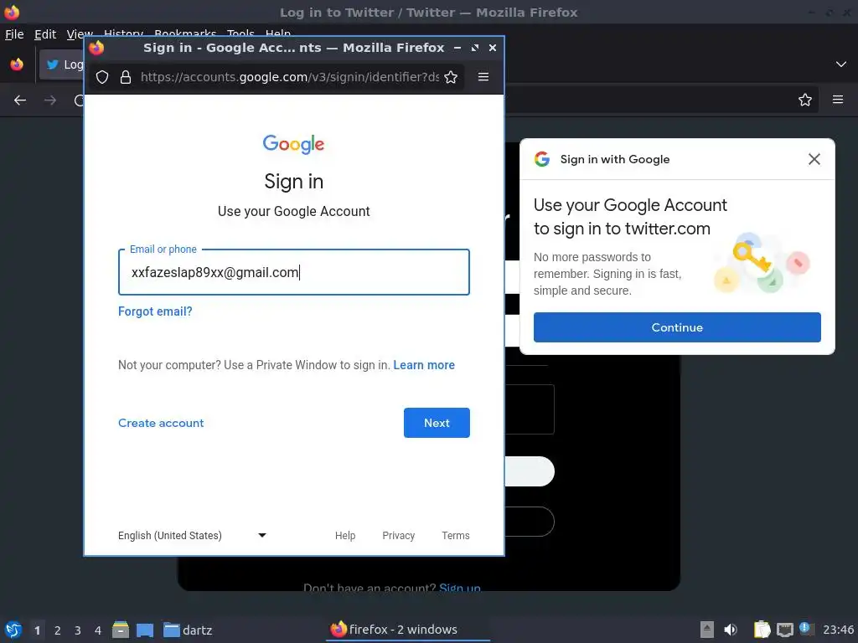The image size is (858, 643).
Task: Open the Help footer link
Action: pos(345,535)
